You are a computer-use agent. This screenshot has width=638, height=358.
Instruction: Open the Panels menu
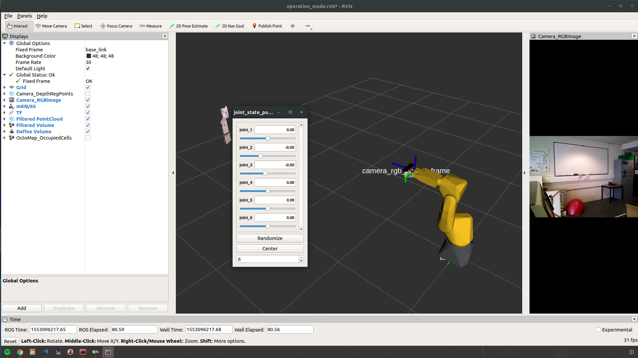click(x=25, y=16)
